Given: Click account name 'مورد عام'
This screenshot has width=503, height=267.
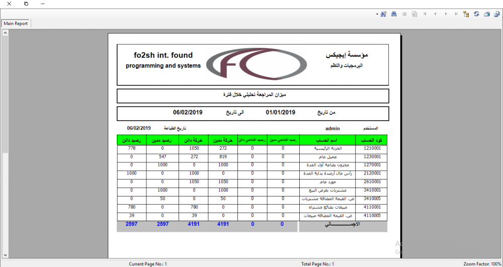Looking at the screenshot, I should click(327, 182).
